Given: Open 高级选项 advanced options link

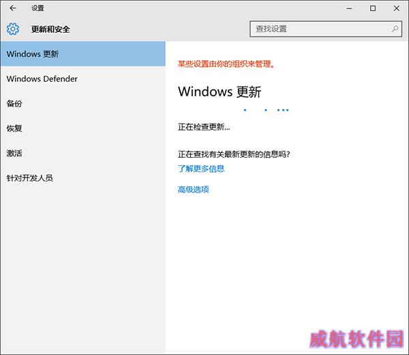Looking at the screenshot, I should tap(194, 189).
